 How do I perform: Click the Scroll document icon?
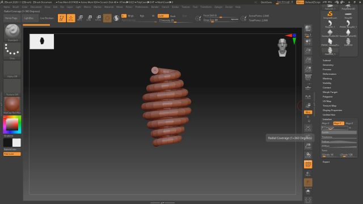(x=308, y=42)
